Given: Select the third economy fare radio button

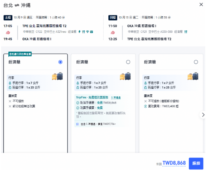Looking at the screenshot, I should pos(196,62).
